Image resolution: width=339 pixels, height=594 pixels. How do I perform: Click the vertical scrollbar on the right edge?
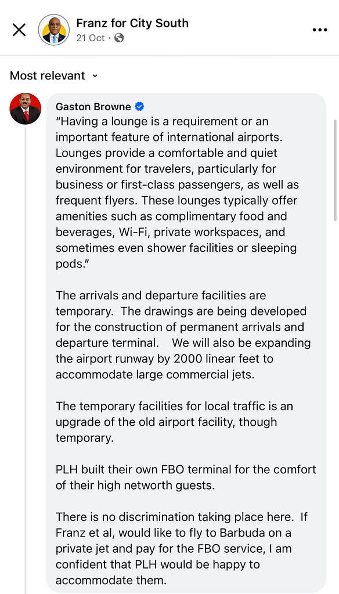click(x=335, y=171)
